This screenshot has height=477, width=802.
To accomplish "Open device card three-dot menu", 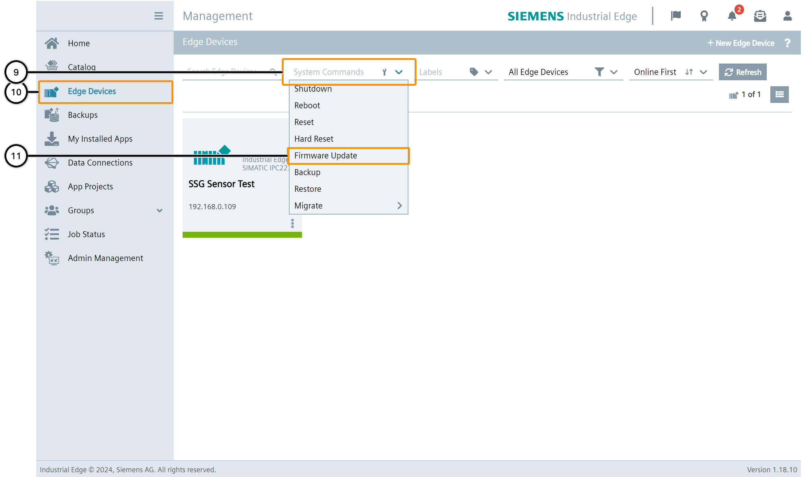I will 292,224.
